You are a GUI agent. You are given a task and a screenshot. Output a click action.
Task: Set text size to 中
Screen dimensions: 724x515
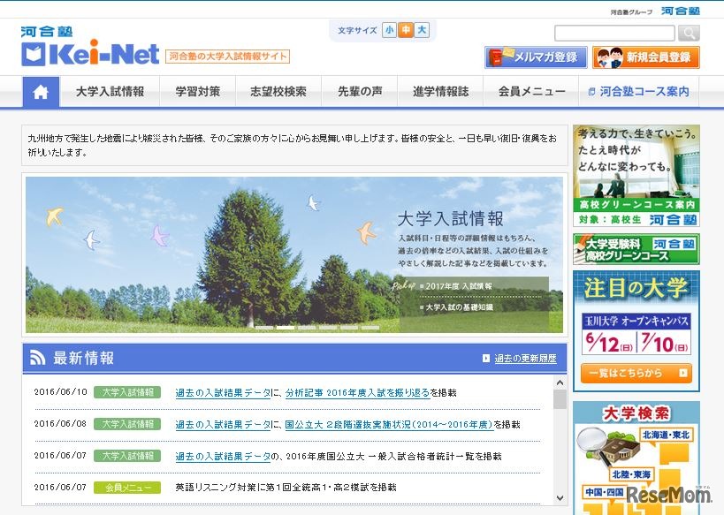406,30
